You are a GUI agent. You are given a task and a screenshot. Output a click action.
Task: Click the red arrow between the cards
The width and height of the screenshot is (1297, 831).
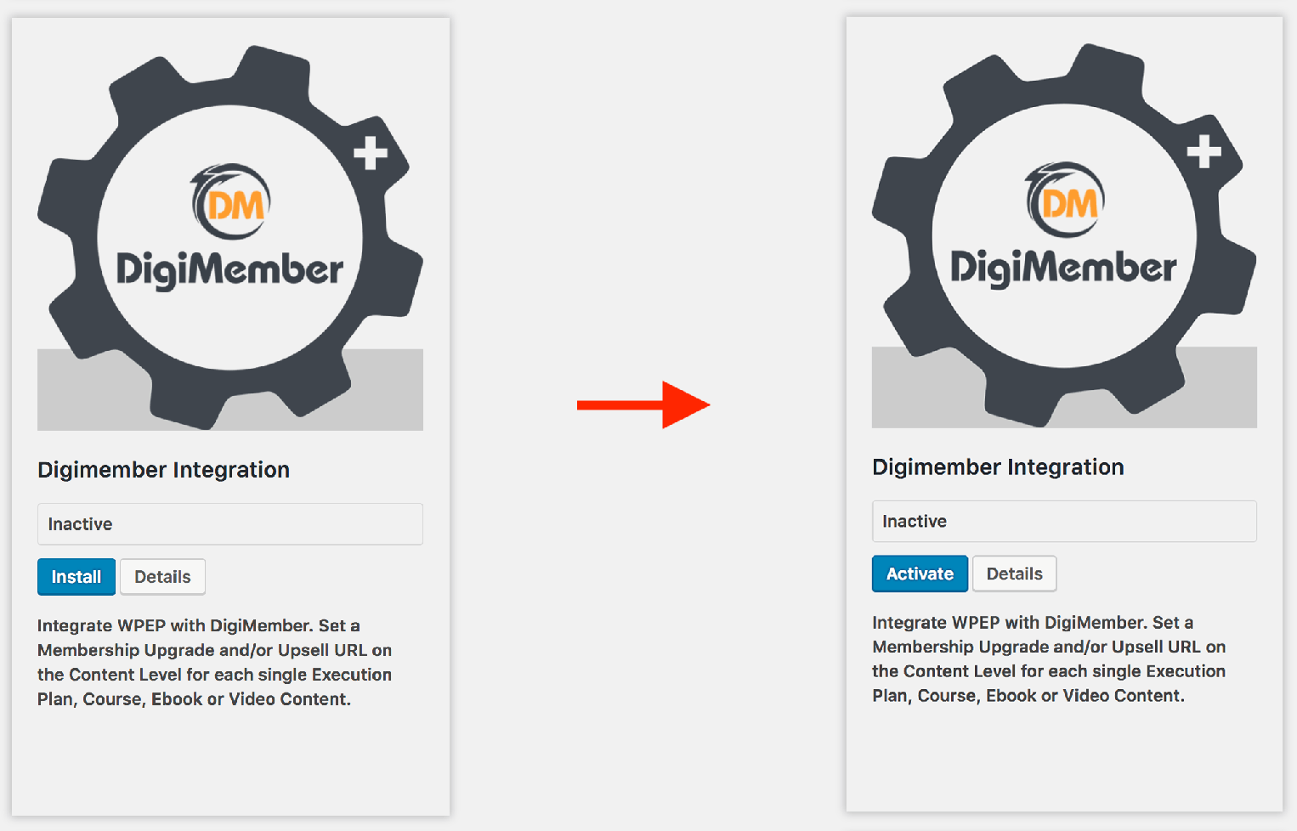[x=643, y=404]
